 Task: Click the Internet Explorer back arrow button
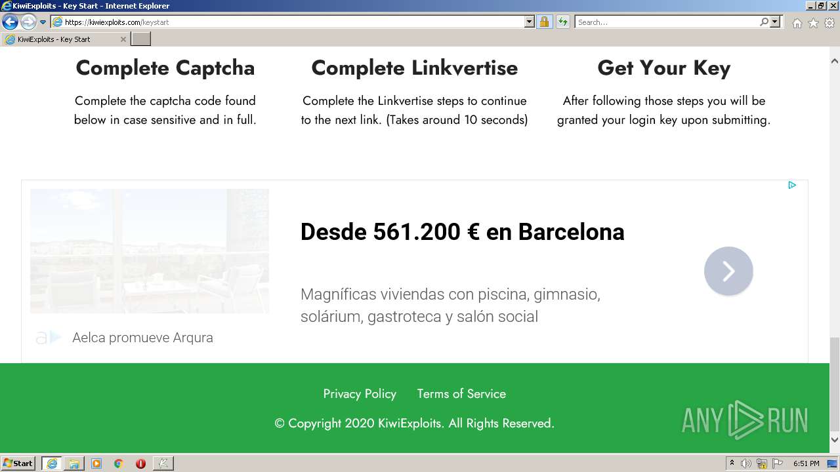pos(10,22)
